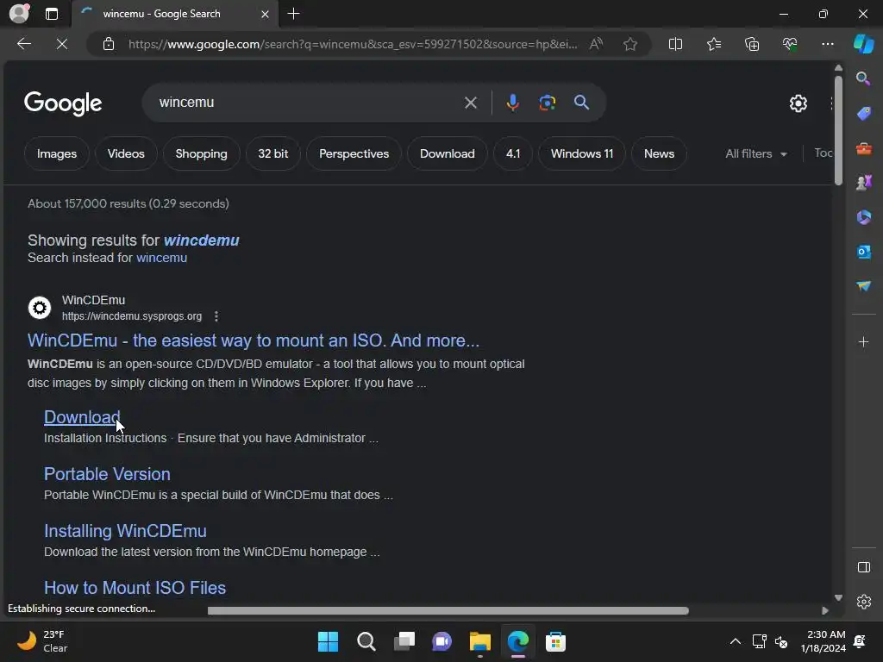883x662 pixels.
Task: Activate Read aloud icon in address bar
Action: pyautogui.click(x=596, y=44)
